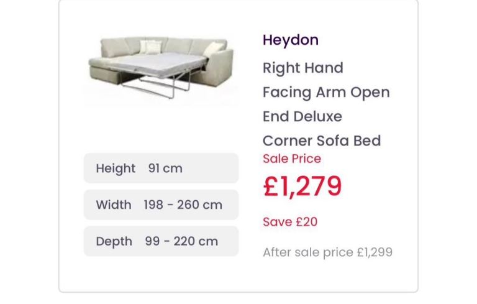Open the Heydon sofa bed product image
This screenshot has height=304, width=477.
pos(161,70)
